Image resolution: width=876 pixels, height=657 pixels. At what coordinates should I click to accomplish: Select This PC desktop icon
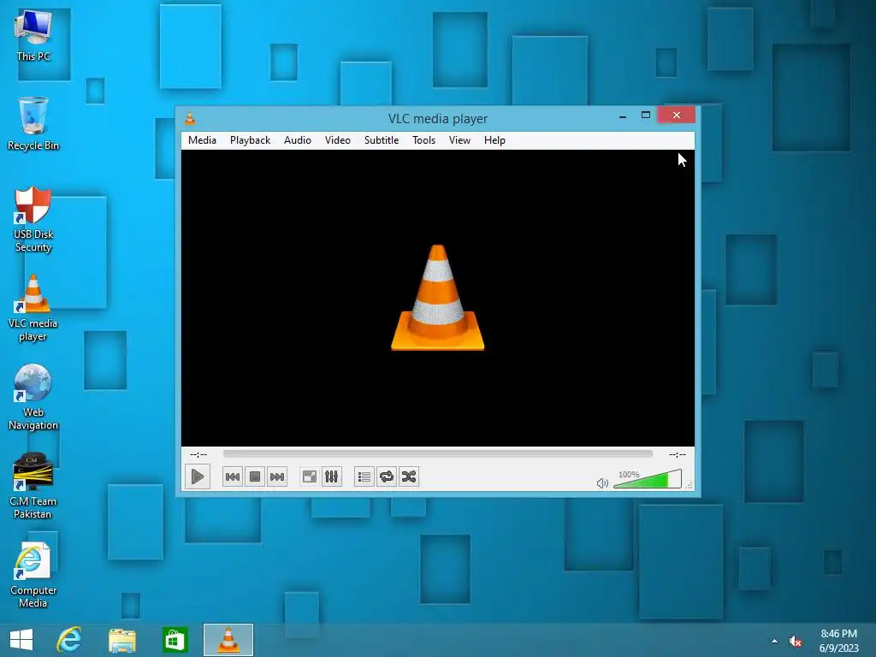pos(33,36)
